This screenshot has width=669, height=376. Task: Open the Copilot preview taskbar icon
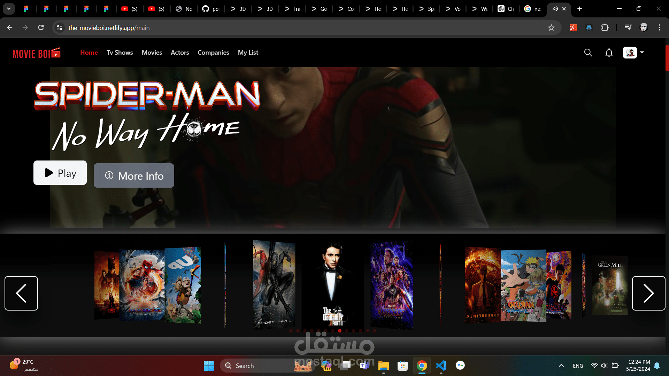[x=326, y=366]
